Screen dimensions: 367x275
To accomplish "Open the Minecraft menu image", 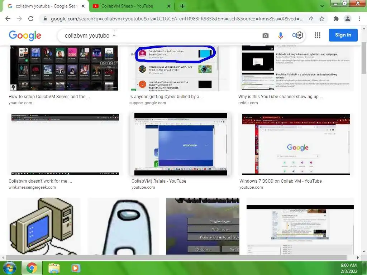I will point(203,226).
